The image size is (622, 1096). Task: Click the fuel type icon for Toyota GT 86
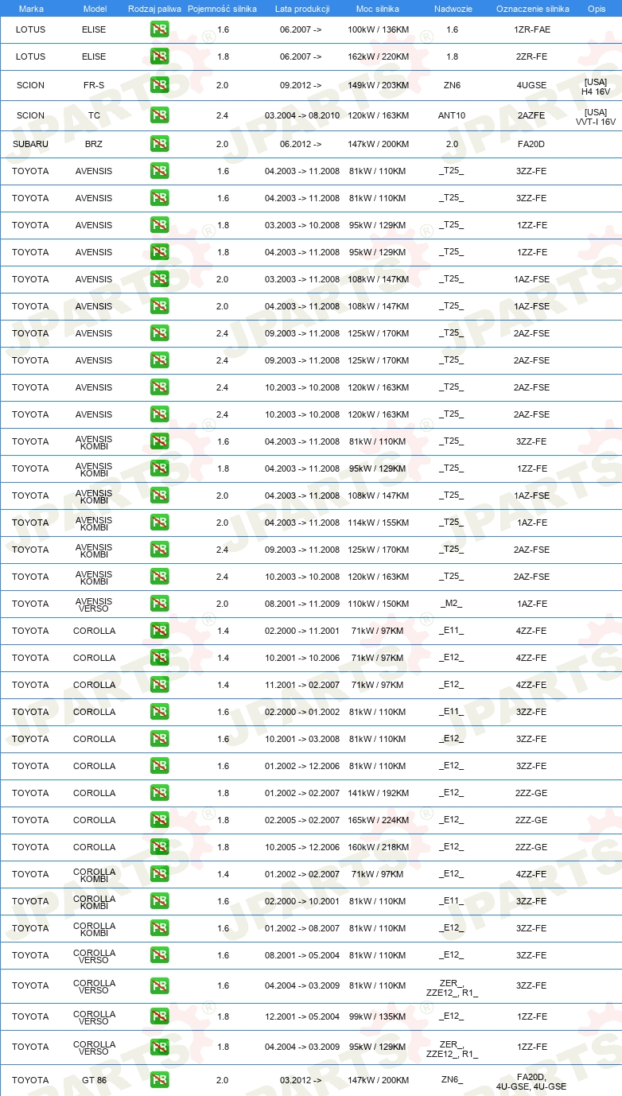159,1080
